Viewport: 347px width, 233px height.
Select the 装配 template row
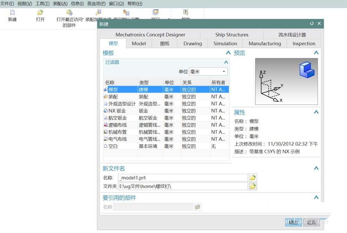click(x=115, y=96)
